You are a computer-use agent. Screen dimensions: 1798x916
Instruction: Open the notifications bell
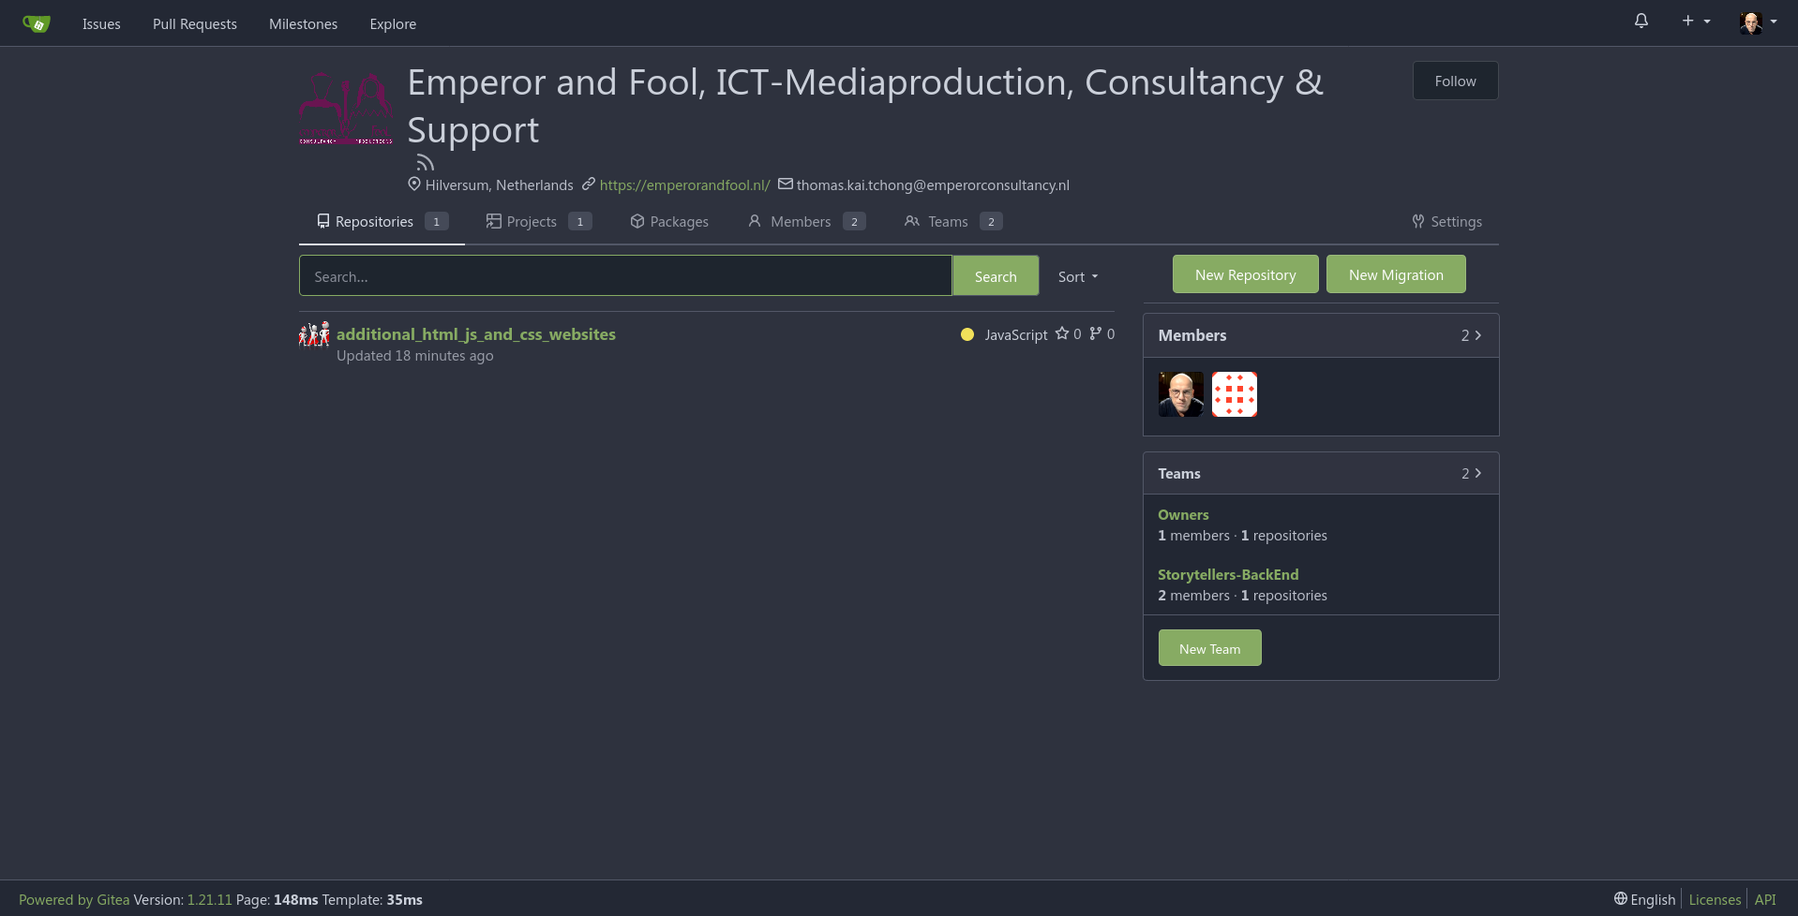click(1641, 21)
